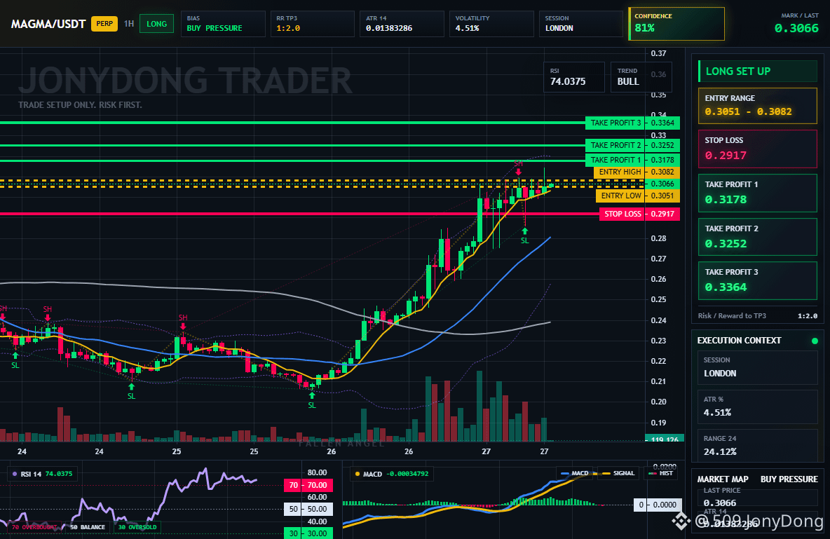Image resolution: width=830 pixels, height=539 pixels.
Task: Click the purple dot beside RSI 14
Action: coord(14,474)
